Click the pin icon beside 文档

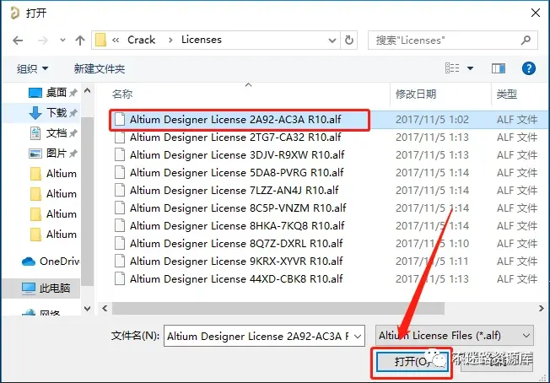[73, 133]
